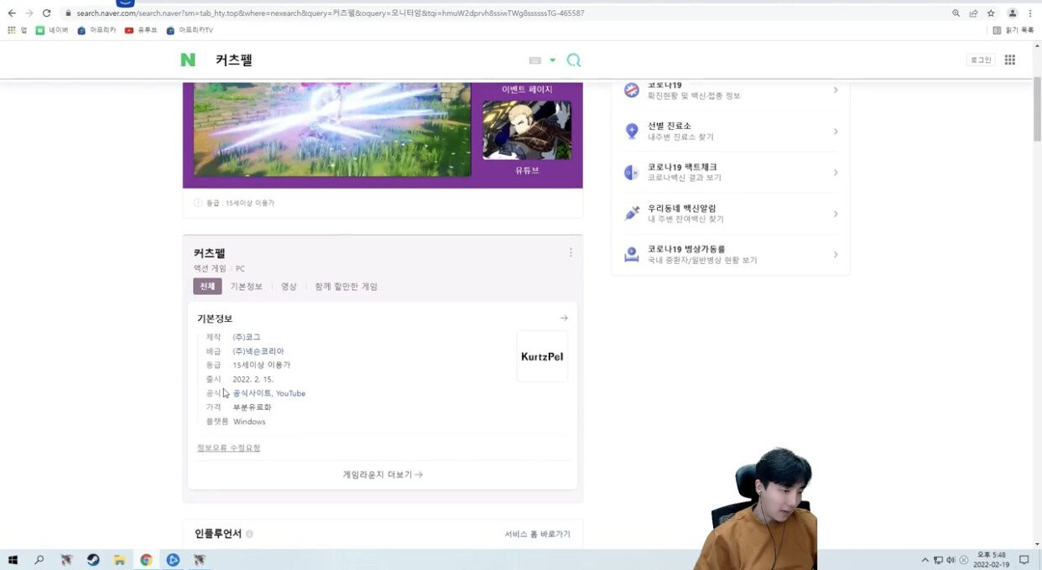The height and width of the screenshot is (570, 1042).
Task: Select the 전체 tab
Action: coord(207,287)
